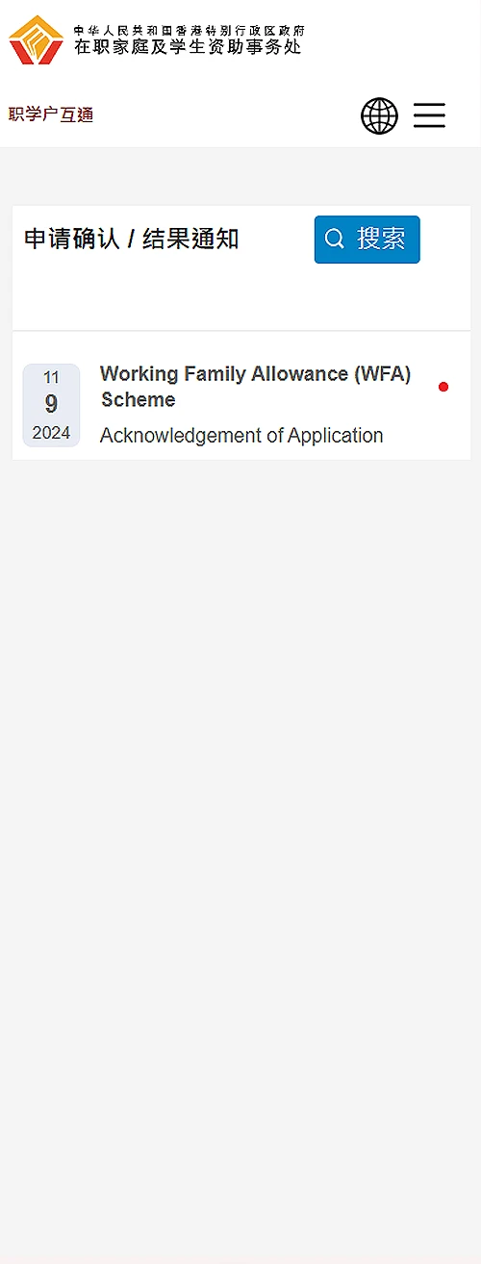The image size is (481, 1264).
Task: Click the 搜索 search button
Action: coord(367,240)
